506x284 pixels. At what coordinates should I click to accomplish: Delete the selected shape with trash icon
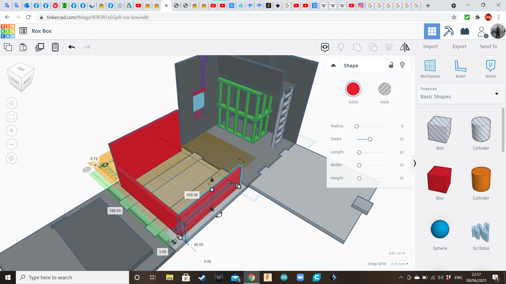pos(55,47)
